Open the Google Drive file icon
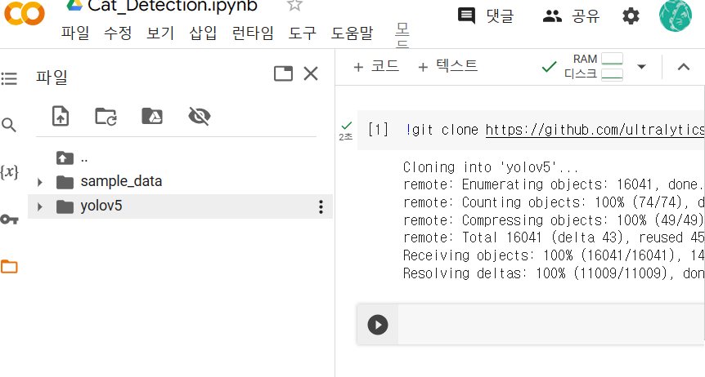The height and width of the screenshot is (377, 705). tap(74, 5)
